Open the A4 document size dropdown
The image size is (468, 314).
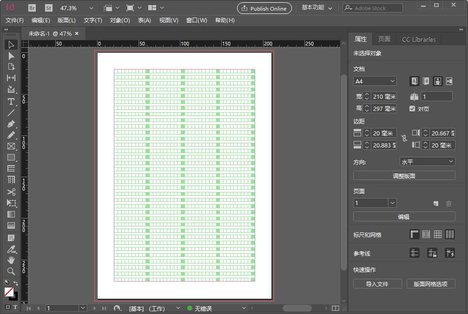(375, 81)
